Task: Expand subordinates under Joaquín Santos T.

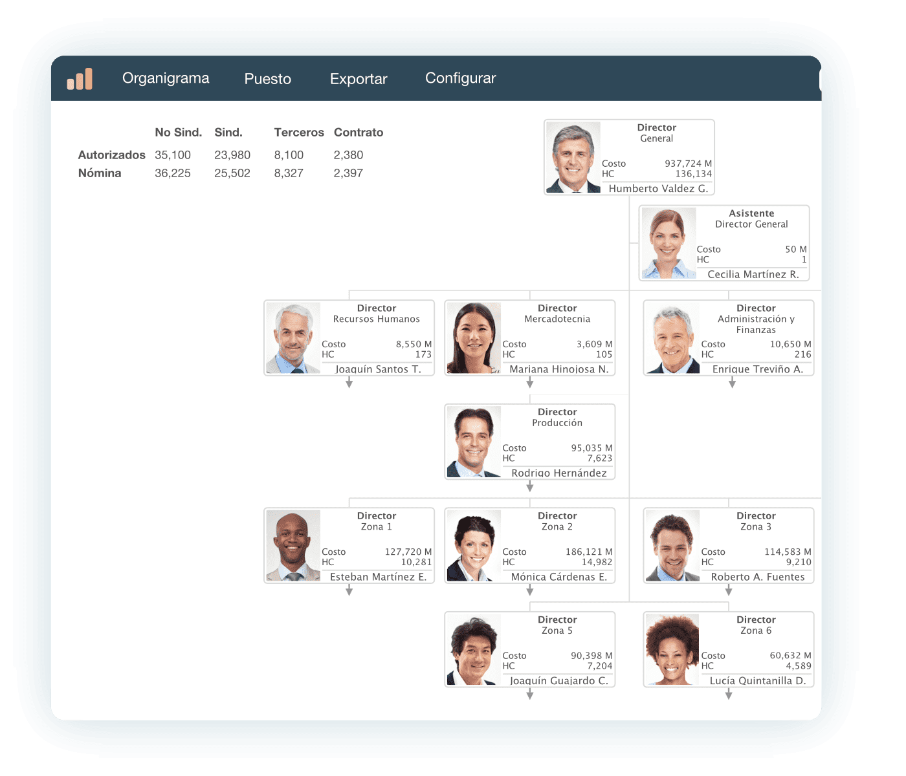Action: click(x=349, y=383)
